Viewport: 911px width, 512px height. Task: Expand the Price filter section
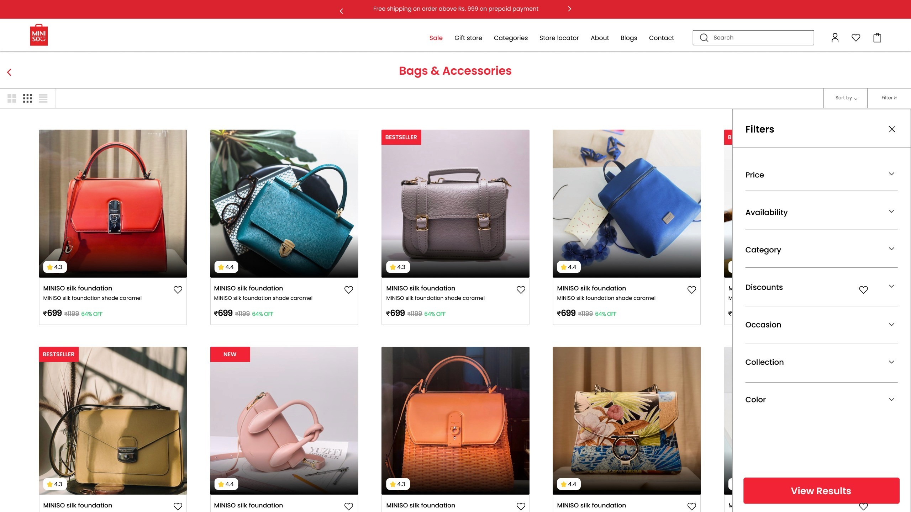click(x=821, y=175)
